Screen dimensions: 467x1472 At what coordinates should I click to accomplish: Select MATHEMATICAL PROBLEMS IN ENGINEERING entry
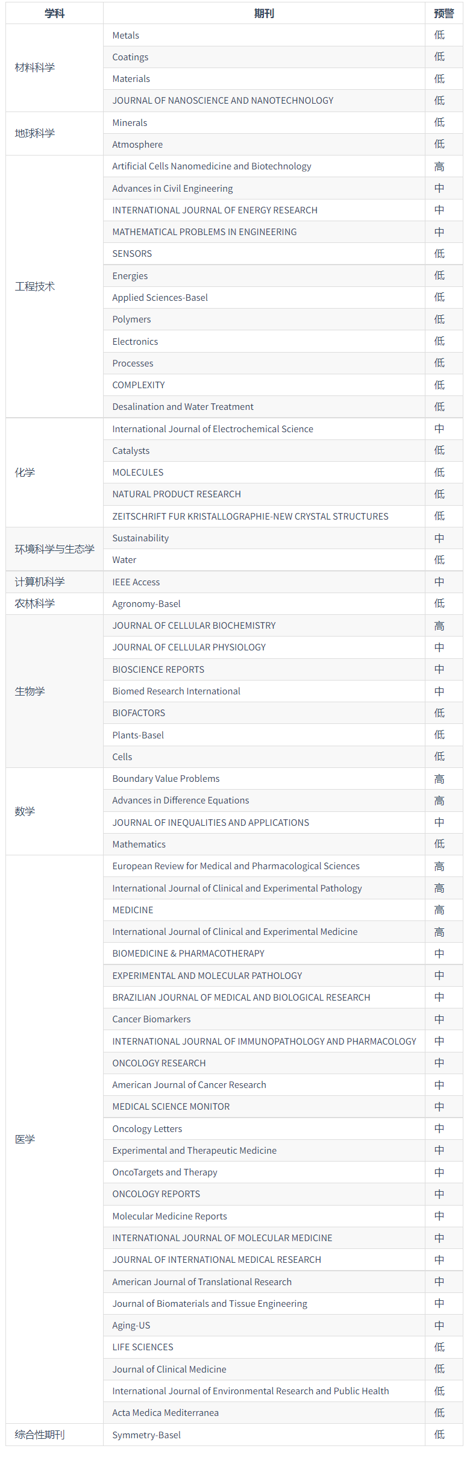[x=204, y=232]
